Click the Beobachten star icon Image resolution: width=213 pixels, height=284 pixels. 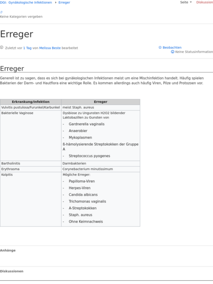pos(160,47)
